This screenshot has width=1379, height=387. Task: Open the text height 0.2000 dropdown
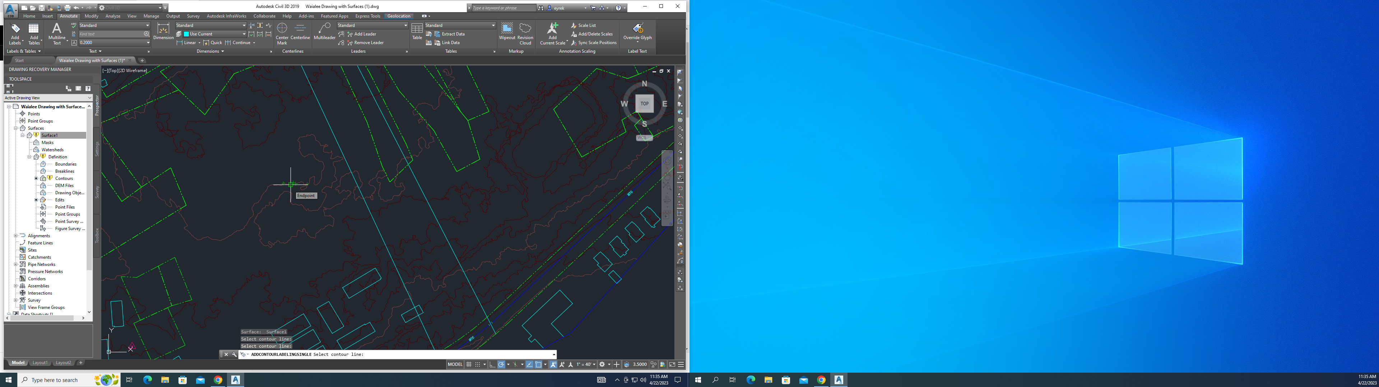[x=114, y=42]
